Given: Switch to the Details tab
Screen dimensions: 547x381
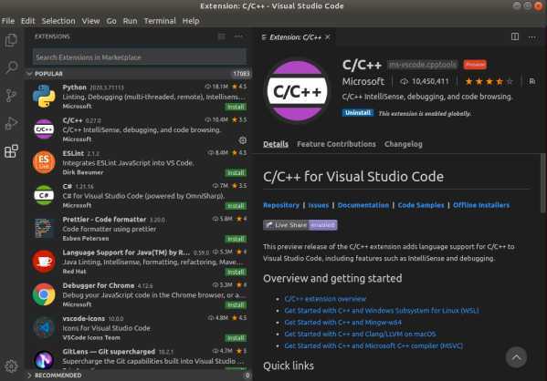Looking at the screenshot, I should [x=276, y=144].
